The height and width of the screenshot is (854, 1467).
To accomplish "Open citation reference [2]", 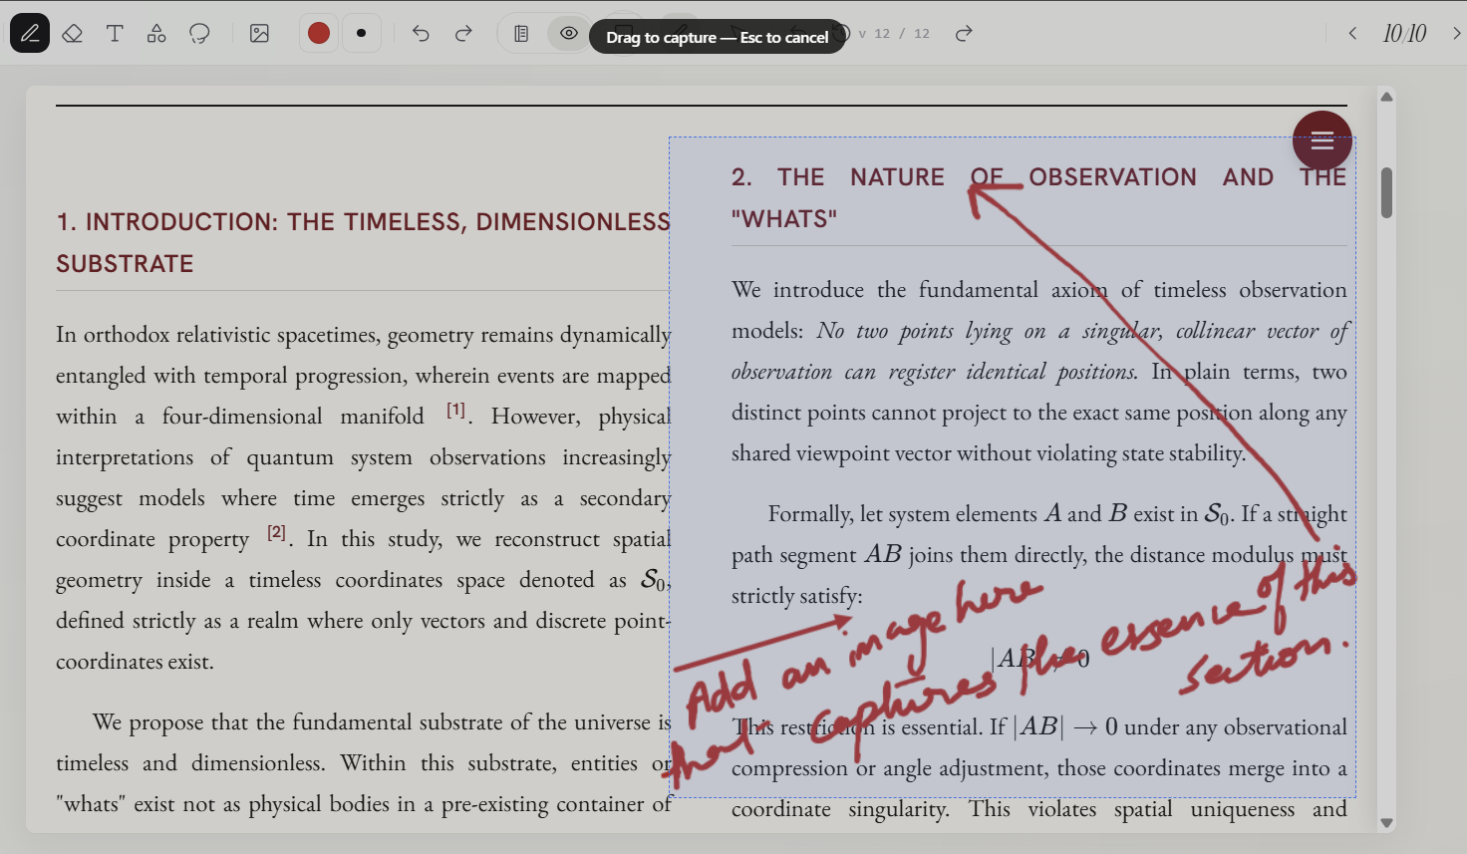I will click(277, 532).
